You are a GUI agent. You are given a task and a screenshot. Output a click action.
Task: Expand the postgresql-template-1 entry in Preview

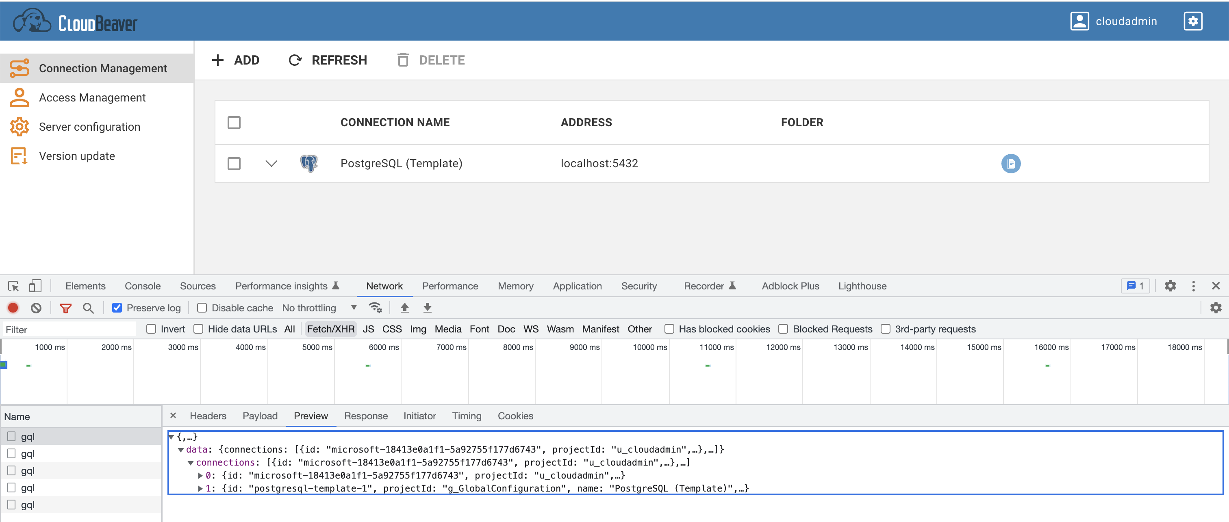200,488
